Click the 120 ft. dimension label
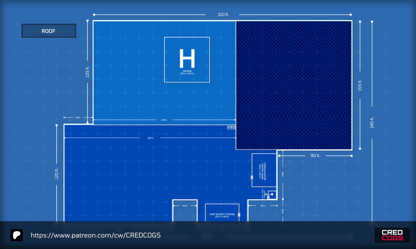Viewport: 416px width, 249px height. pos(57,174)
